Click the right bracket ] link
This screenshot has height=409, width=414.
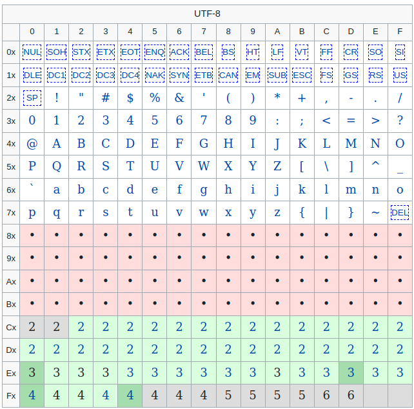(x=351, y=166)
